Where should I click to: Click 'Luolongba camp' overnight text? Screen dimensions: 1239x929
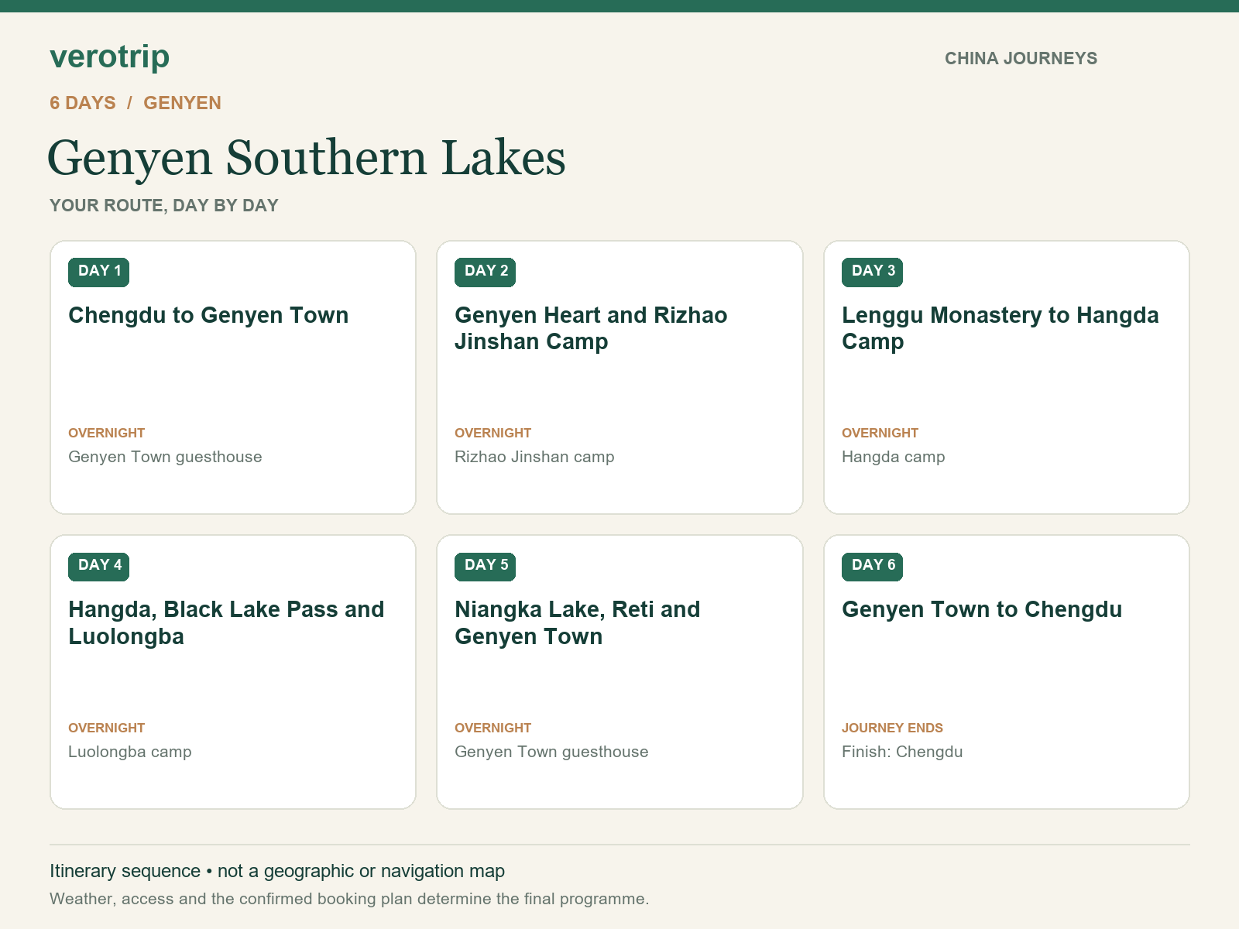tap(130, 752)
